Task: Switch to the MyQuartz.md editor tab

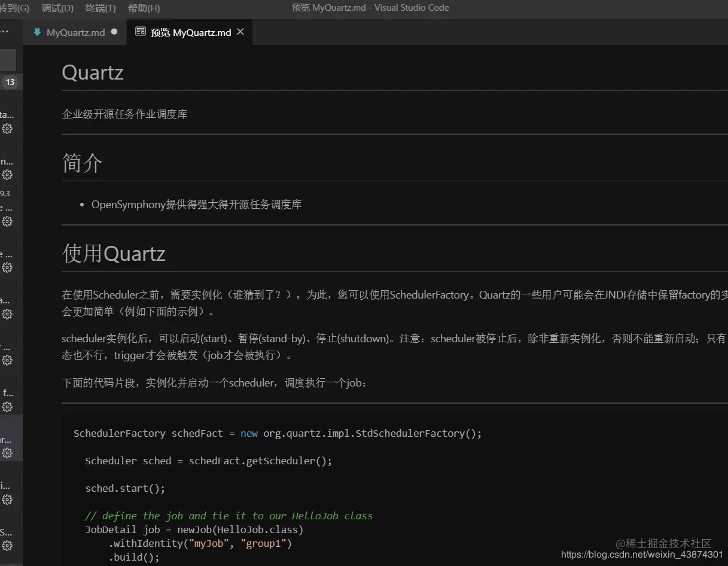Action: point(75,32)
